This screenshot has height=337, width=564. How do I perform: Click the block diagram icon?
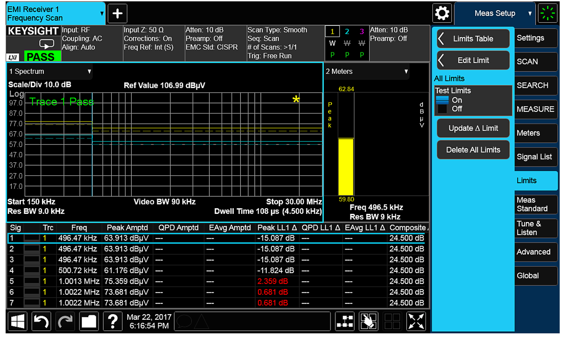pos(345,322)
